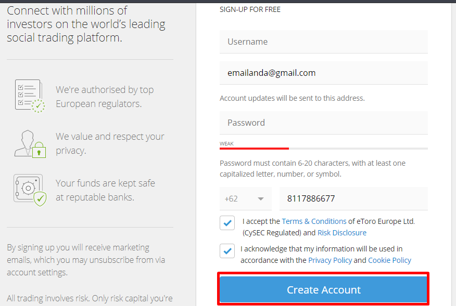This screenshot has height=306, width=456.
Task: Click the WEAK password strength bar
Action: 254,148
